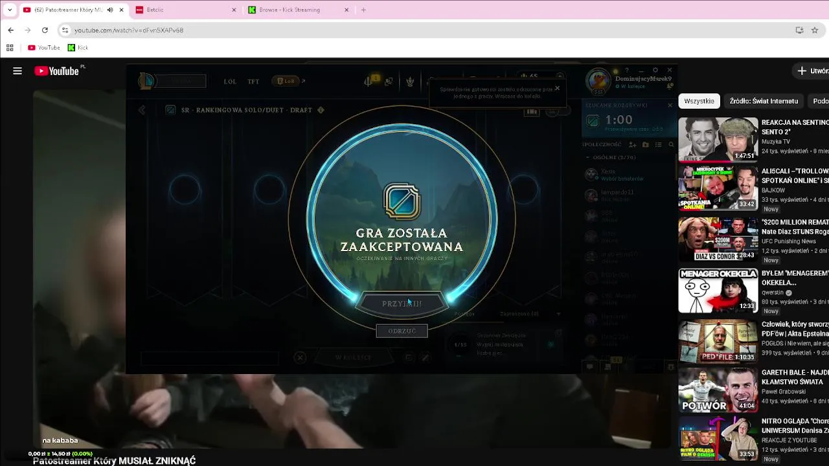Open the BYŁEM MENAGEREM OKEKELA video title
This screenshot has width=829, height=466.
(795, 278)
